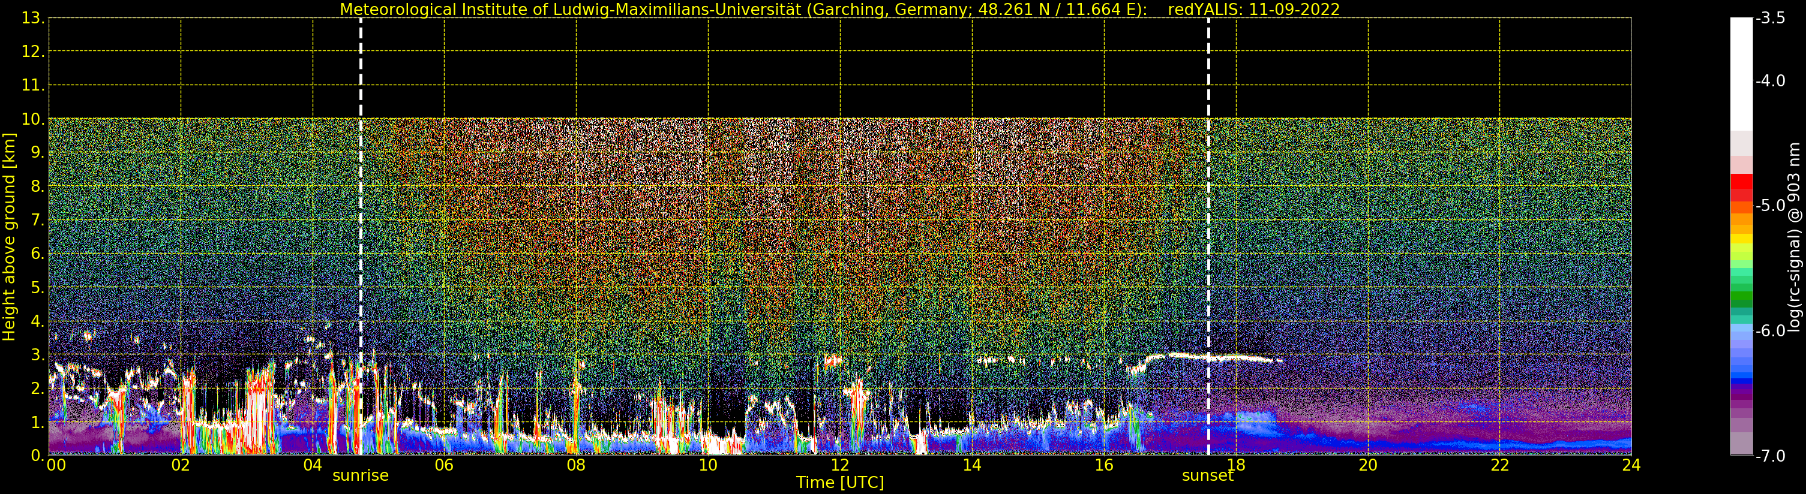Image resolution: width=1806 pixels, height=494 pixels.
Task: Click the 'sunrise' label below the axis
Action: click(x=361, y=475)
